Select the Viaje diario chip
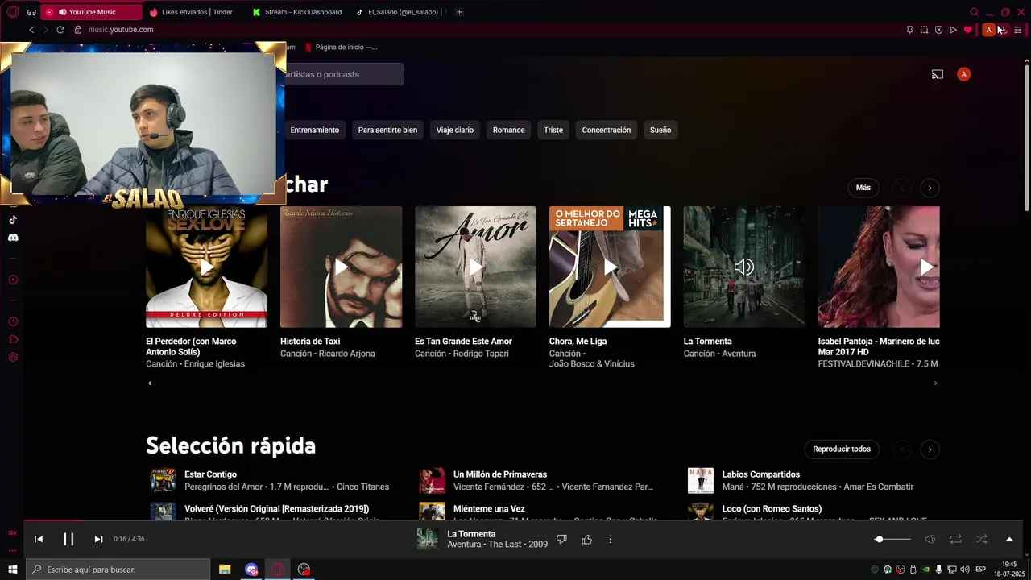Screen dimensions: 1031x580 pos(455,130)
